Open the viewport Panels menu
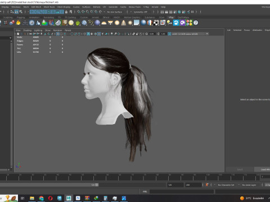This screenshot has width=270, height=202. click(68, 30)
